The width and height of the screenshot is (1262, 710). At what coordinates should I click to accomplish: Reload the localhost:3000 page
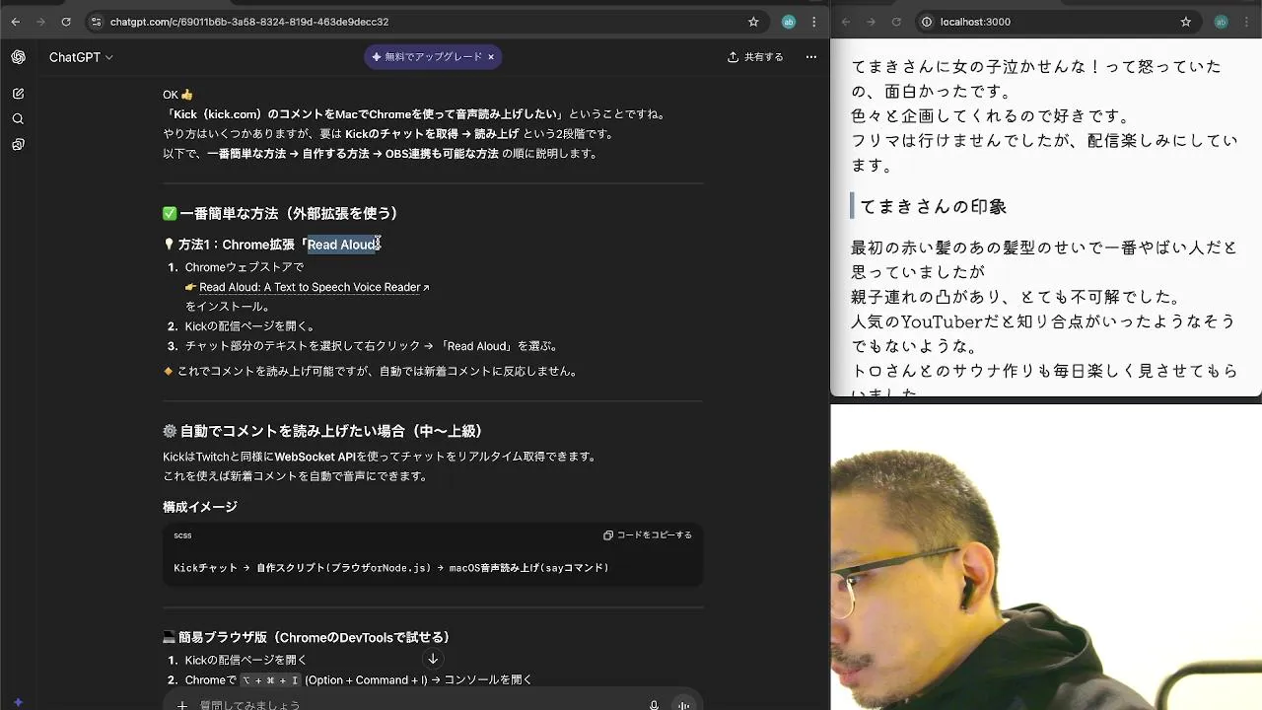pos(896,22)
